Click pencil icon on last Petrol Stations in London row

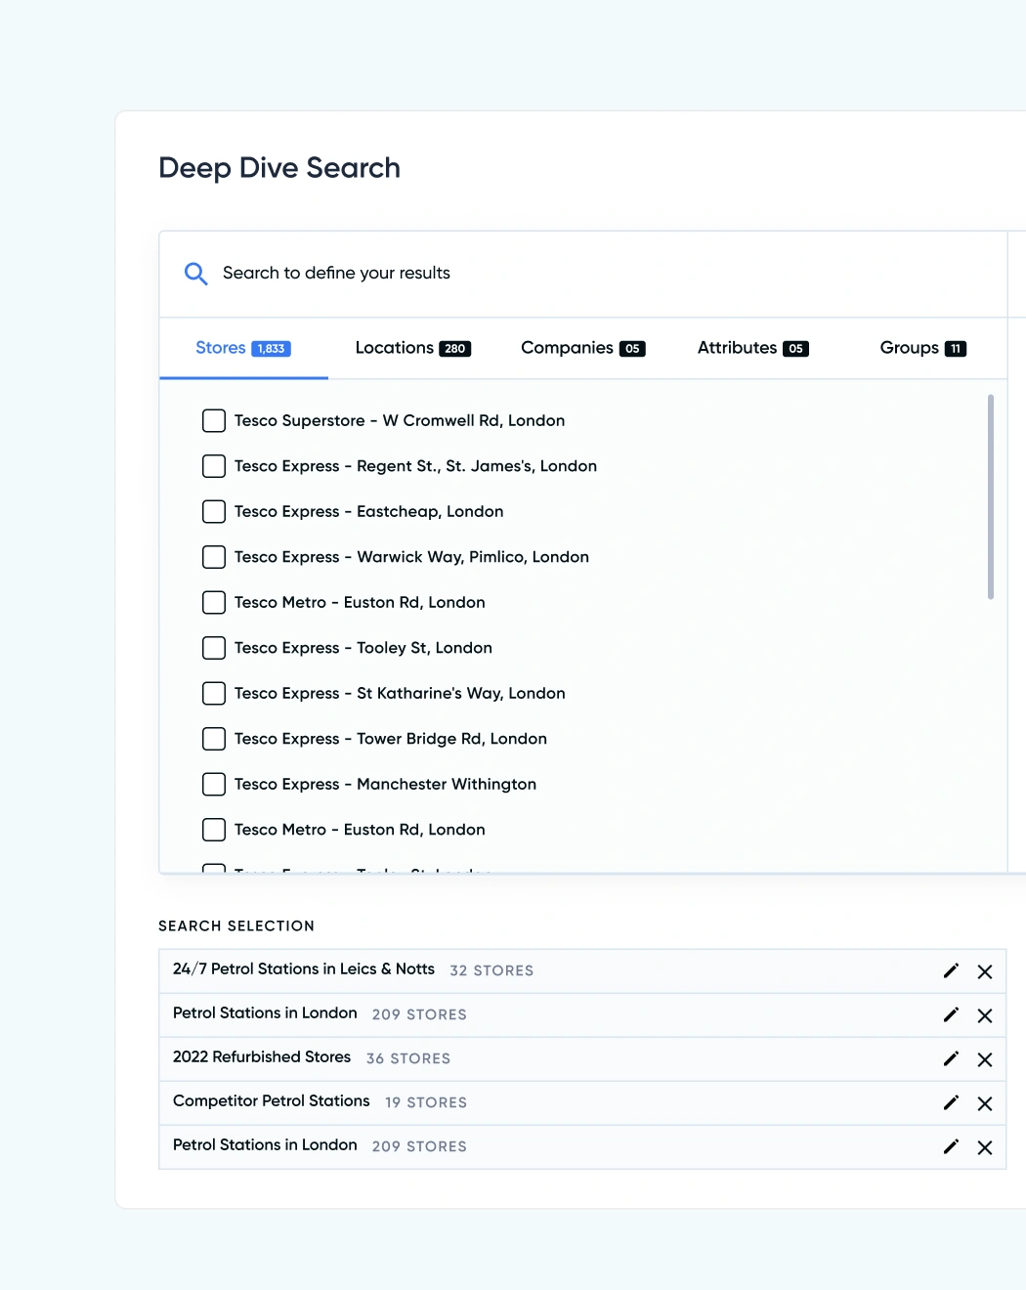pyautogui.click(x=951, y=1146)
